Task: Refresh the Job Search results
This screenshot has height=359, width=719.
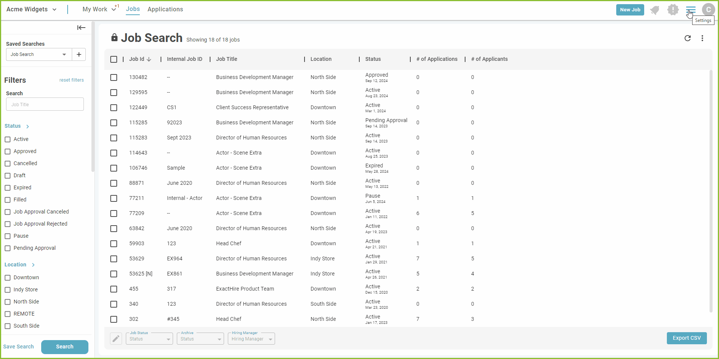Action: pyautogui.click(x=688, y=38)
